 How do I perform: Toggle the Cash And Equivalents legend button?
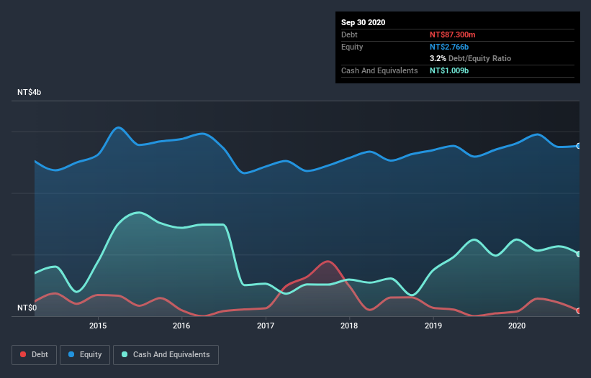pyautogui.click(x=166, y=355)
